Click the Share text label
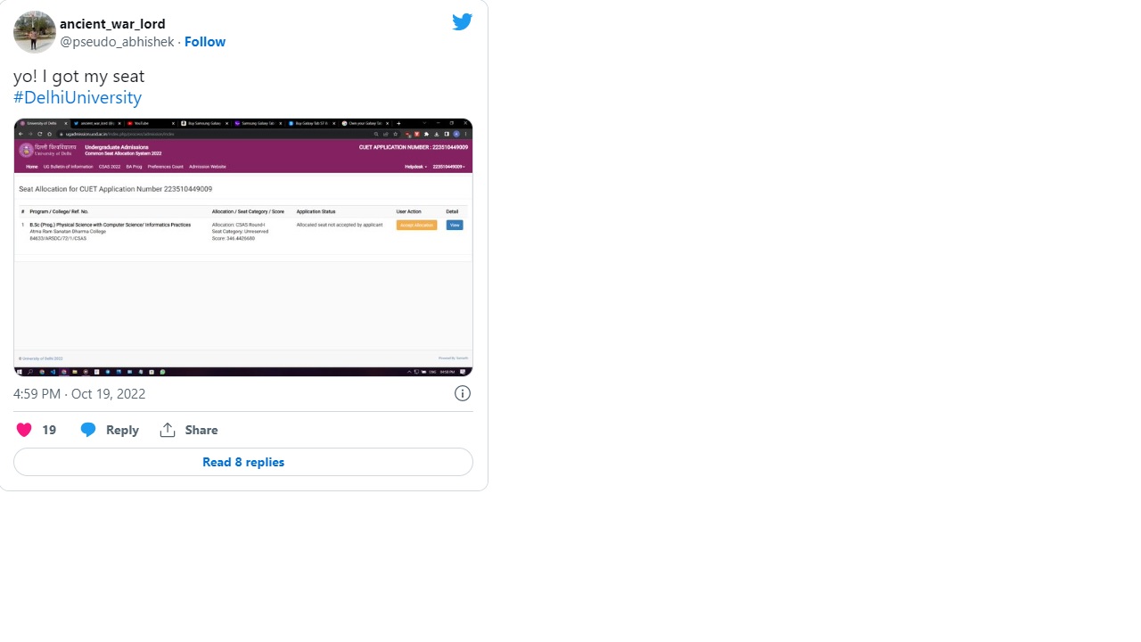This screenshot has width=1141, height=642. pos(201,430)
